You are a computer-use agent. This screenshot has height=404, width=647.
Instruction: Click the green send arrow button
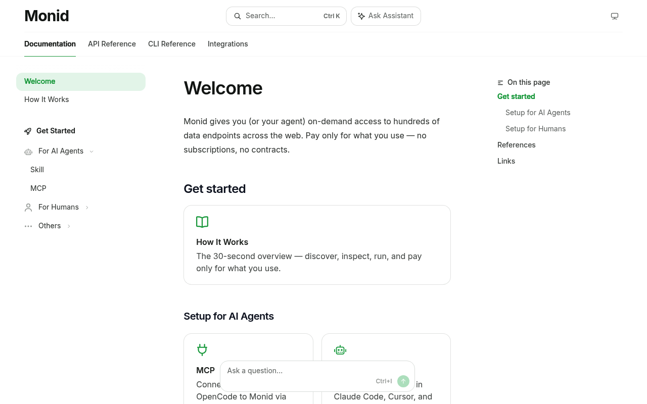click(x=403, y=381)
